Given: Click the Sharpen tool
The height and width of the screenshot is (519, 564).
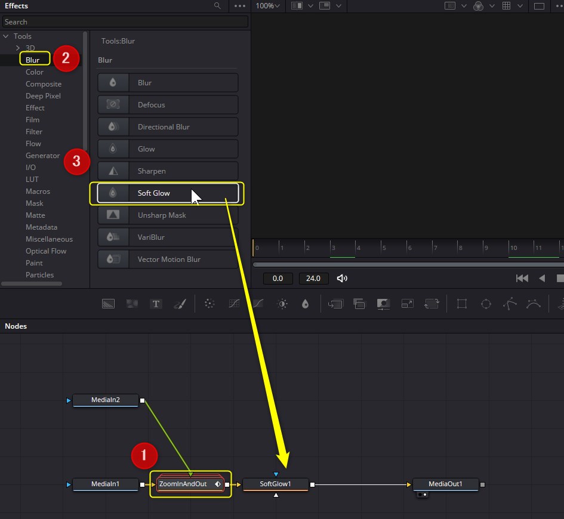Looking at the screenshot, I should 168,171.
